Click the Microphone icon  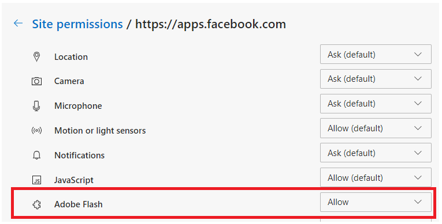pyautogui.click(x=36, y=106)
